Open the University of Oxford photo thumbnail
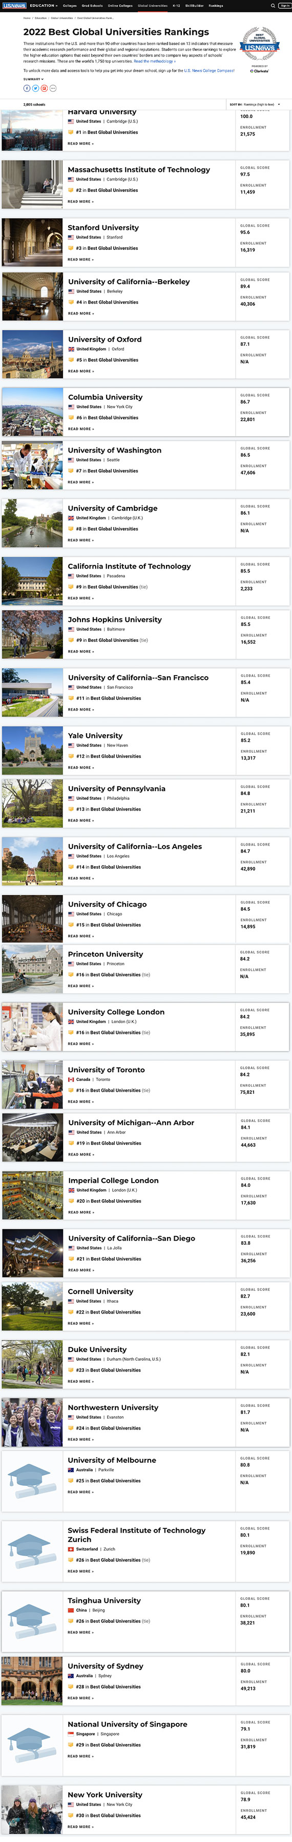This screenshot has width=292, height=1842. point(32,354)
